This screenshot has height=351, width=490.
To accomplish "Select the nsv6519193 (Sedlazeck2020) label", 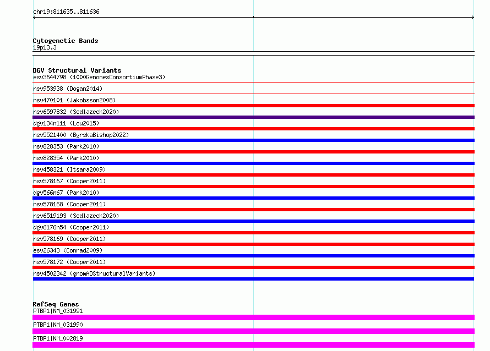I will [x=76, y=216].
